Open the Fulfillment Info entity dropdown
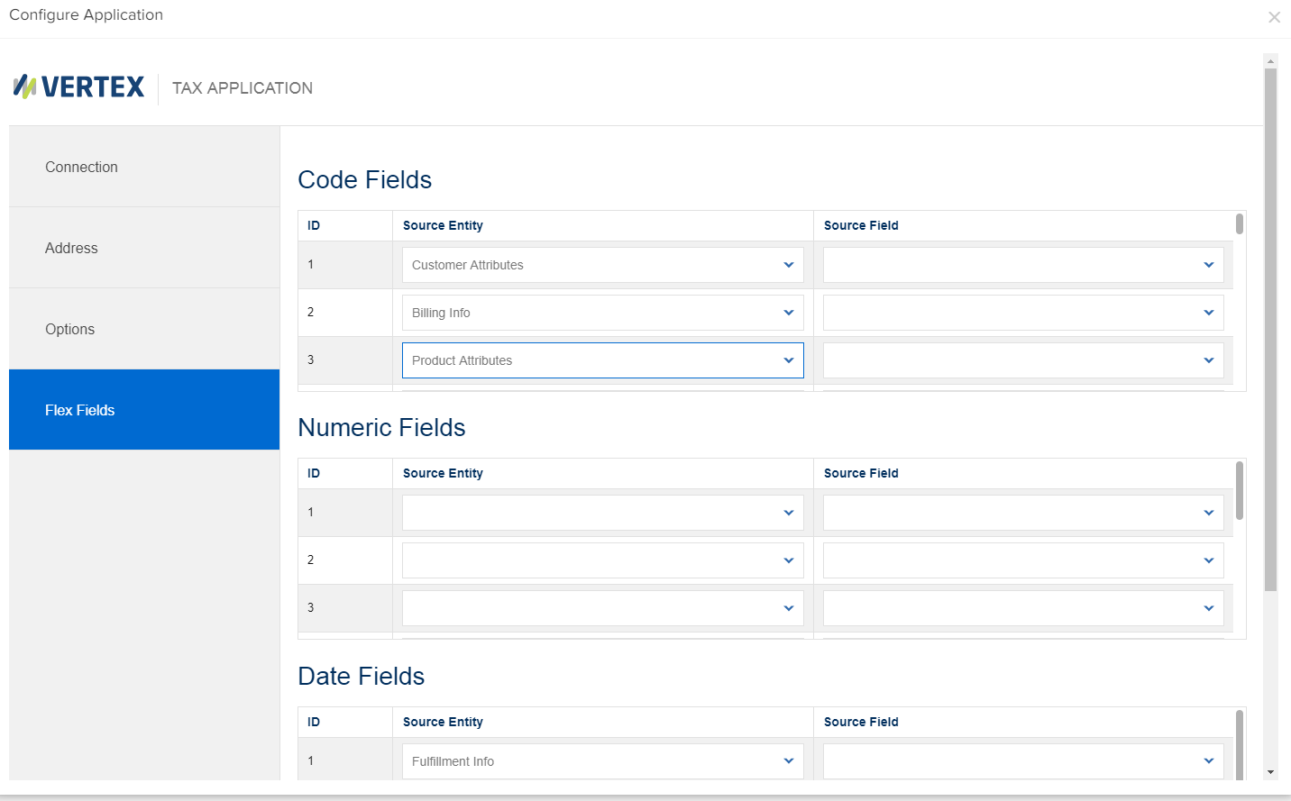The width and height of the screenshot is (1291, 801). tap(787, 760)
